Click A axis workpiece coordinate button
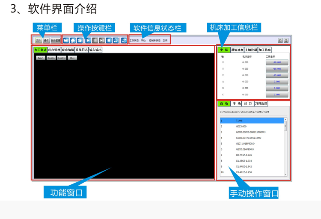Viewport: 321px width, 219px height. click(277, 82)
